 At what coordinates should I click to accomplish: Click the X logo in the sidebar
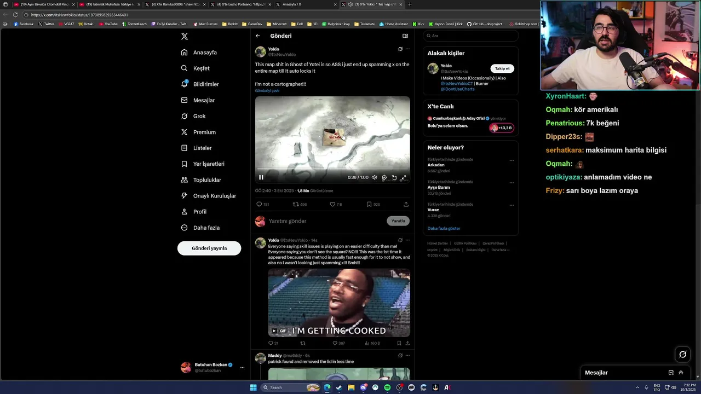(185, 36)
